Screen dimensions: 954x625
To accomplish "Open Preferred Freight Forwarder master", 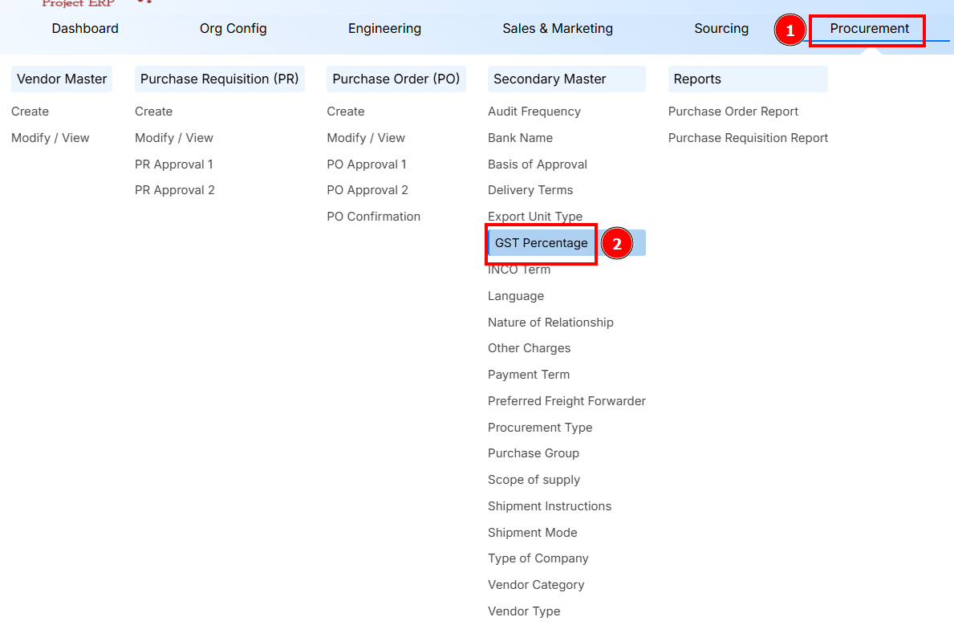I will coord(566,401).
